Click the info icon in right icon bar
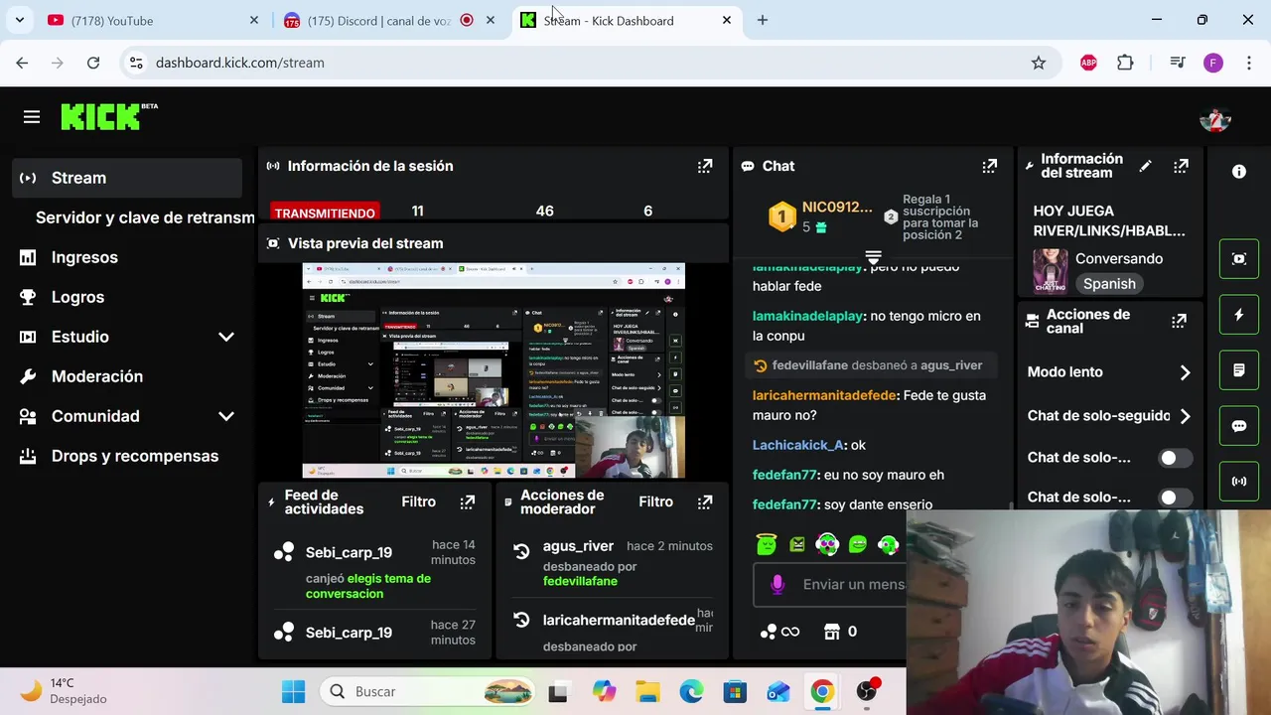Screen dimensions: 1271x715 click(1239, 172)
